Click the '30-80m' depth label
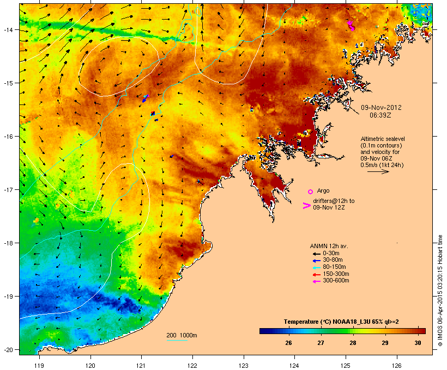Image resolution: width=447 pixels, height=370 pixels. coord(333,260)
